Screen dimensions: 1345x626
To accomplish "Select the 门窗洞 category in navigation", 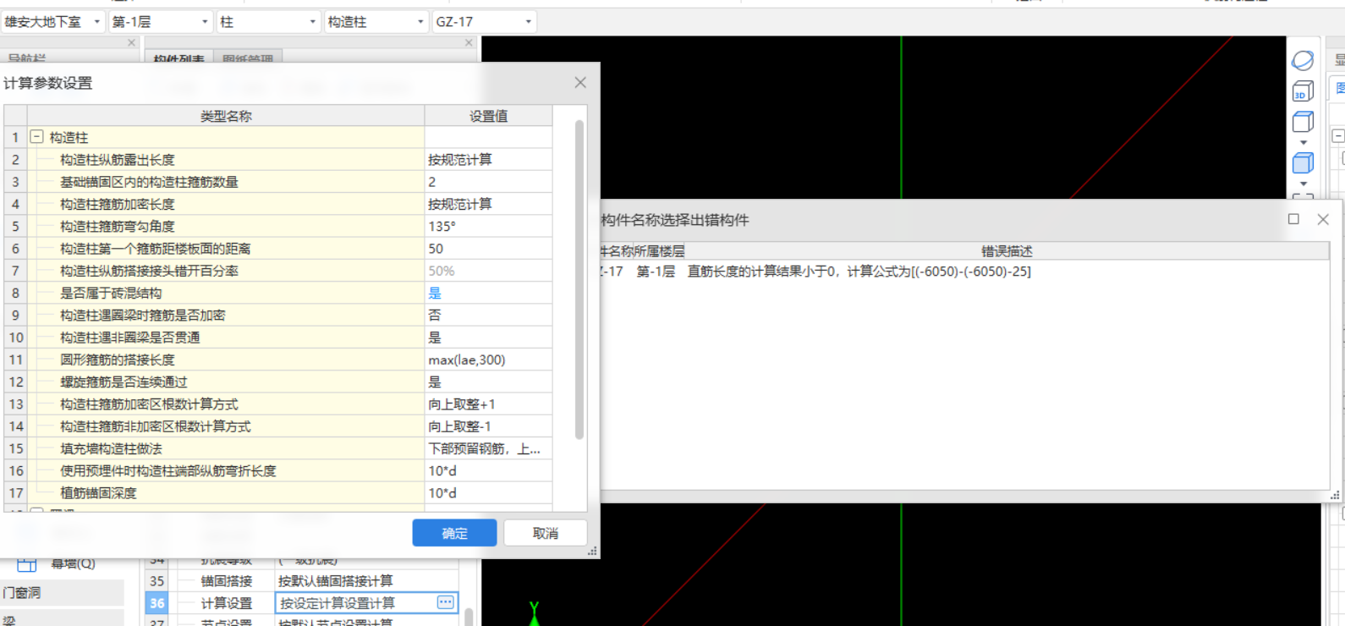I will pyautogui.click(x=62, y=593).
